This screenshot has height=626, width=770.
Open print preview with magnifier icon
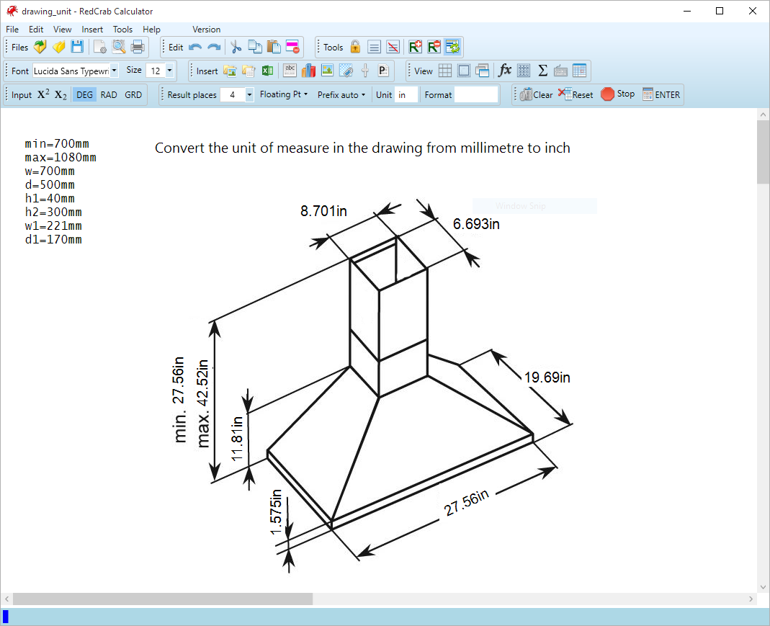click(118, 47)
